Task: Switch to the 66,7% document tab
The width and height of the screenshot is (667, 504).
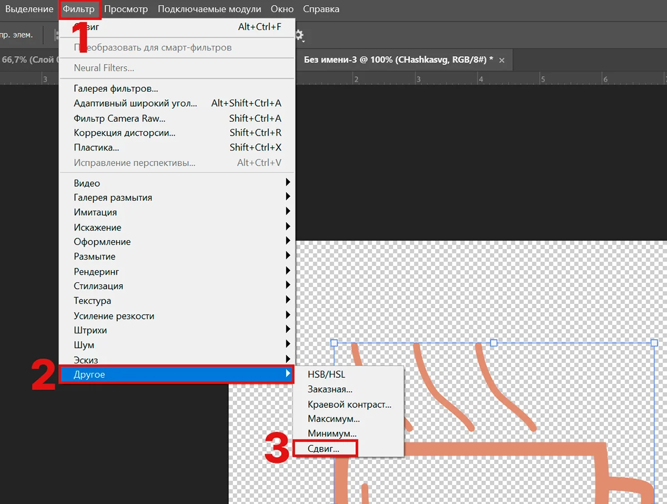Action: [29, 60]
